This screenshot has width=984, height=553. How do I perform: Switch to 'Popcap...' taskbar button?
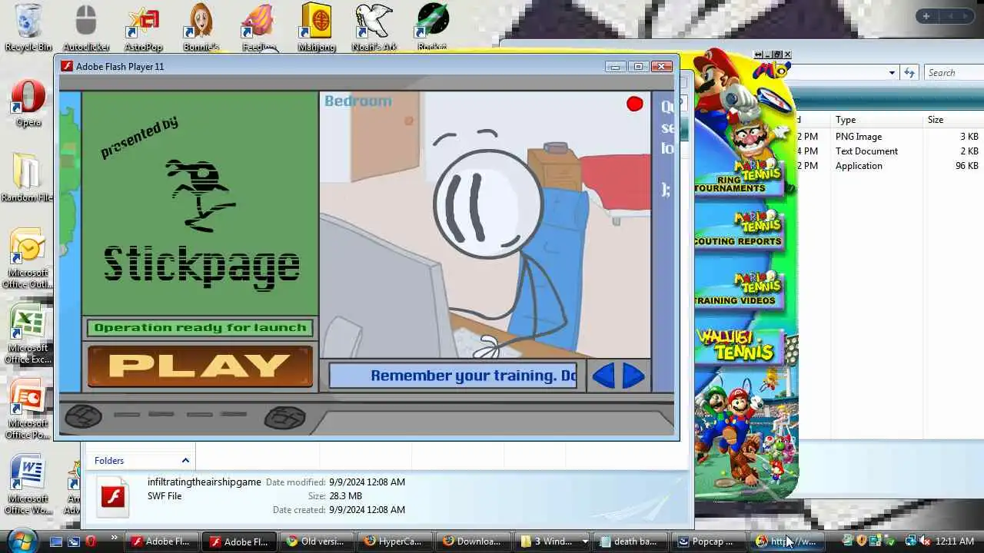709,541
